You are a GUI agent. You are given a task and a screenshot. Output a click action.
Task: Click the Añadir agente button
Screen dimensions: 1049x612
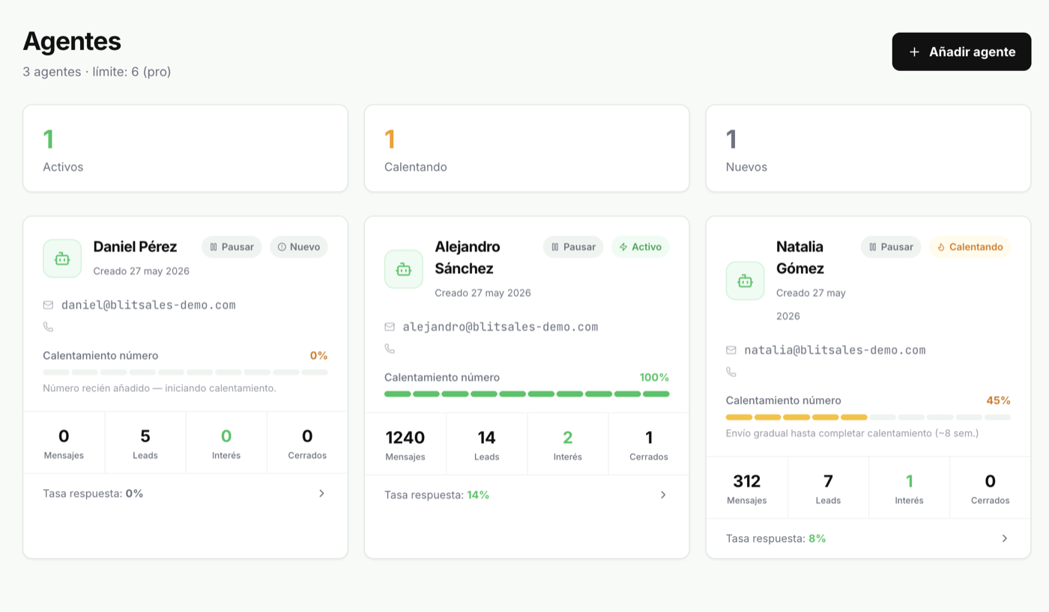(x=961, y=52)
